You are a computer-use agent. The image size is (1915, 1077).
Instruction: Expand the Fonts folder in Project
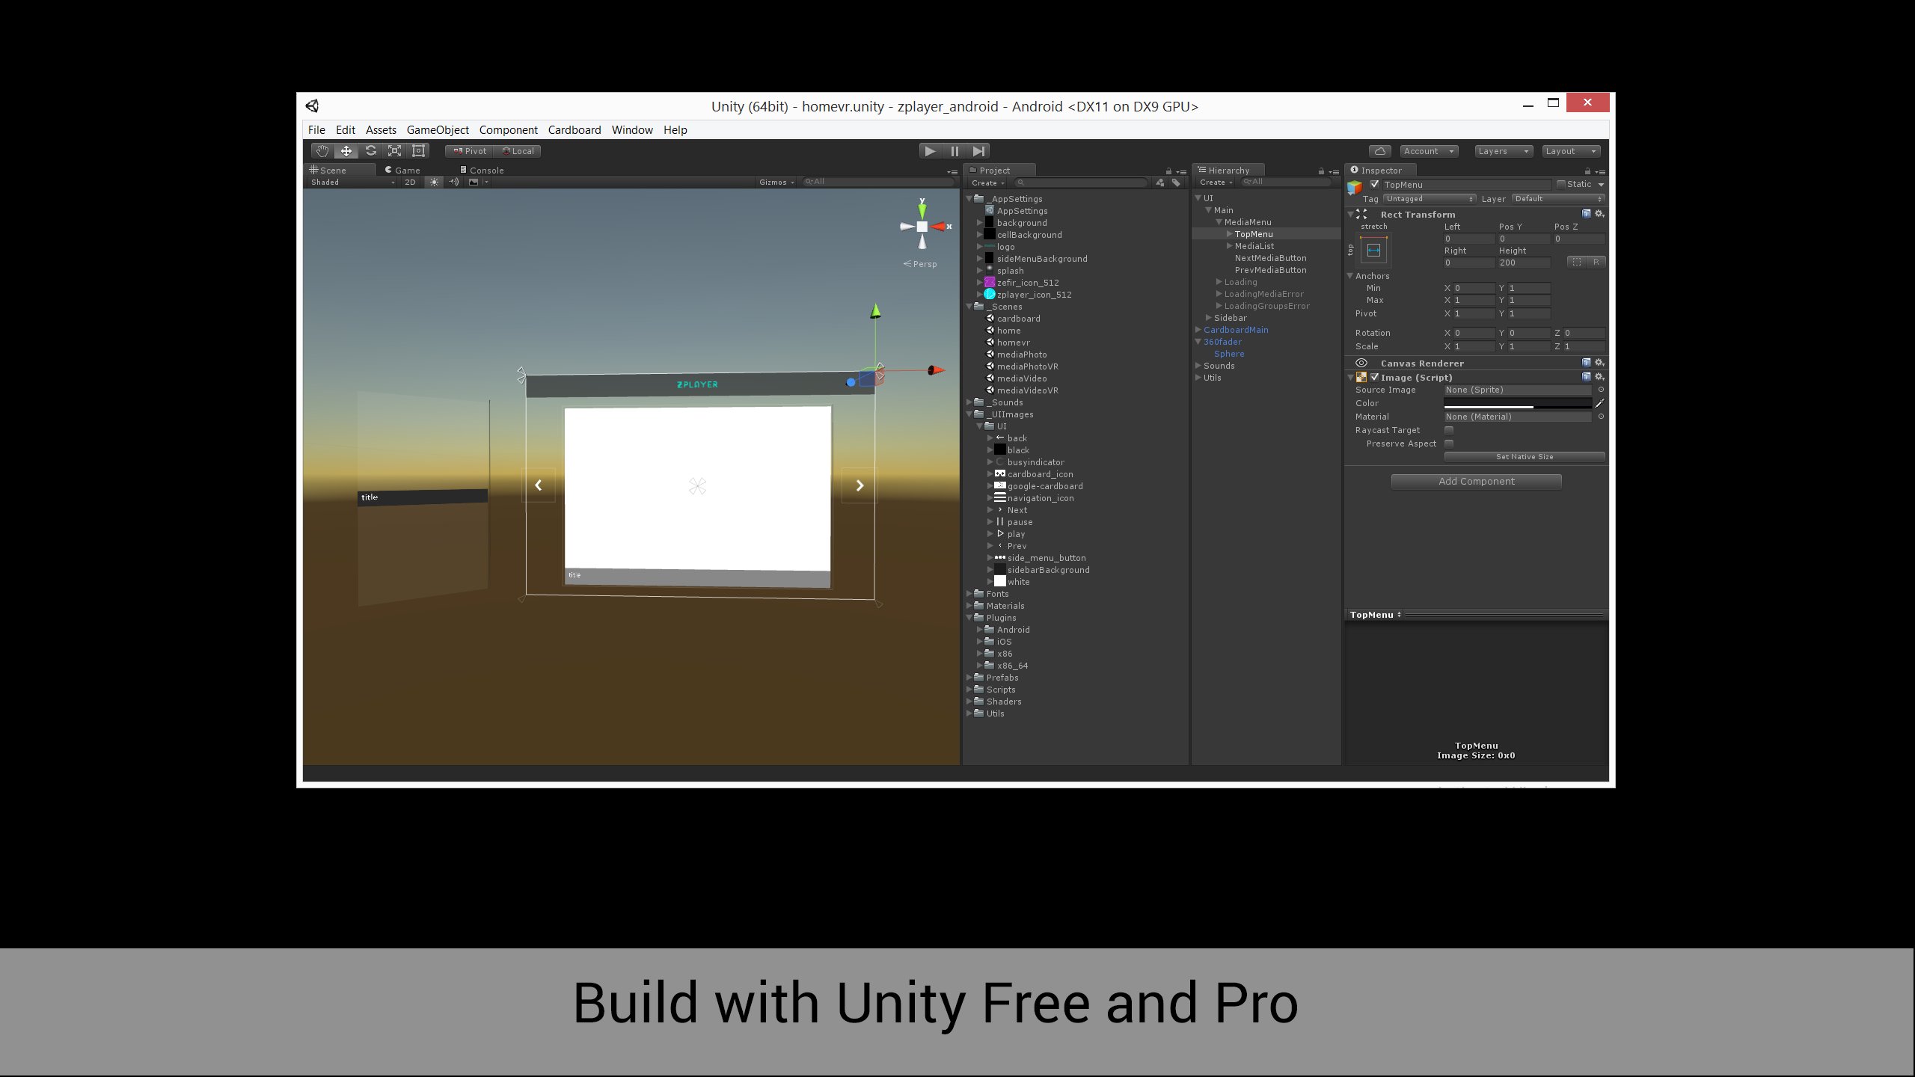pos(970,594)
